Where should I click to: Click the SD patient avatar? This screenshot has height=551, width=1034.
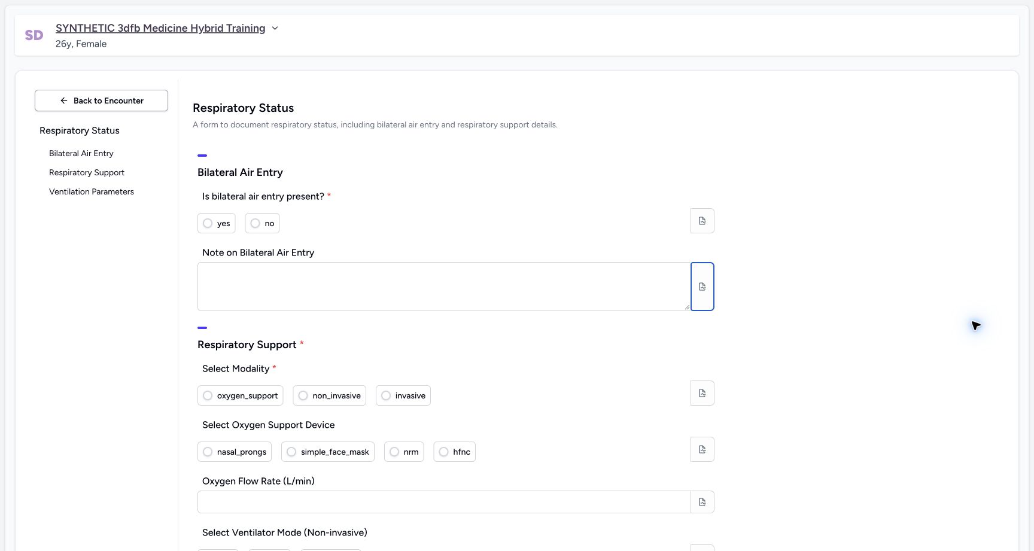[34, 35]
